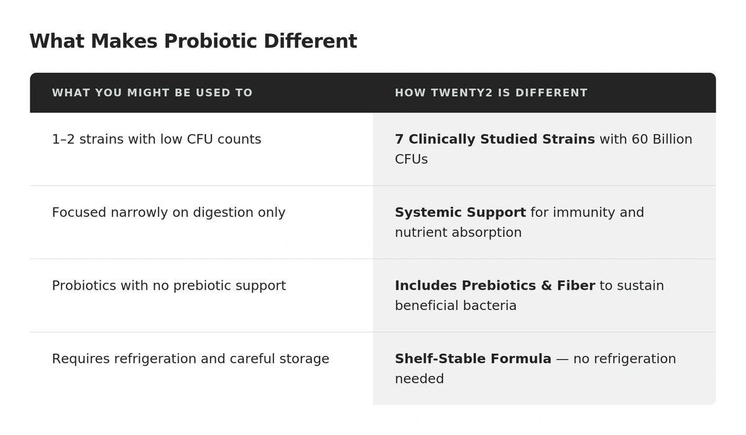
Task: Click '7 Clinically Studied Strains' bold text
Action: point(495,139)
